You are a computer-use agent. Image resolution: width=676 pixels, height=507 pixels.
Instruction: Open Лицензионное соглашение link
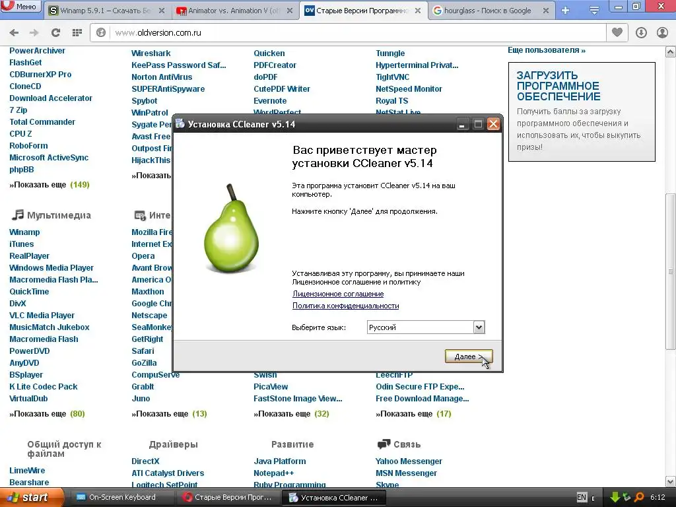click(x=338, y=294)
